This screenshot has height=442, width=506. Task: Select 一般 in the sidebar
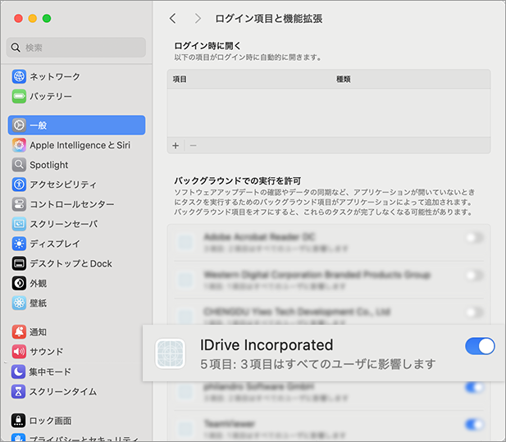76,125
